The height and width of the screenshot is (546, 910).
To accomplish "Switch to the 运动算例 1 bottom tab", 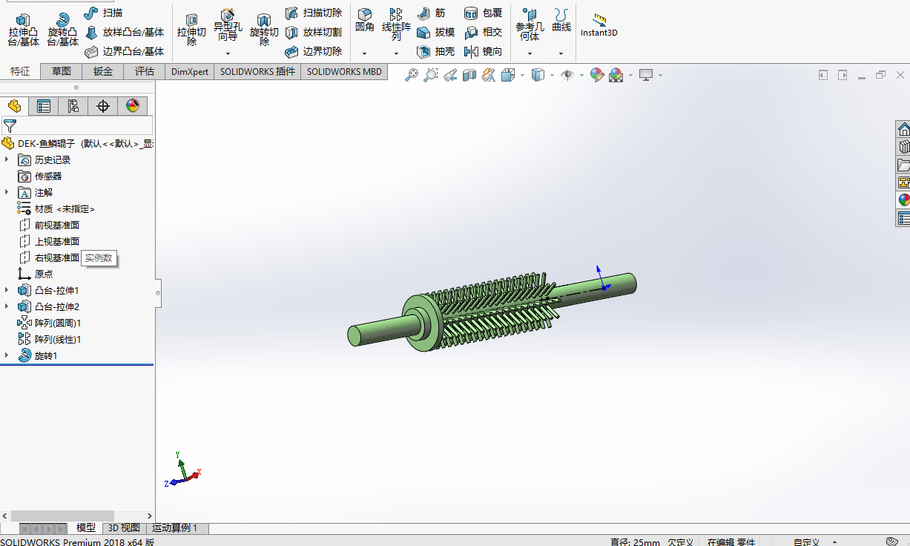I will click(176, 528).
